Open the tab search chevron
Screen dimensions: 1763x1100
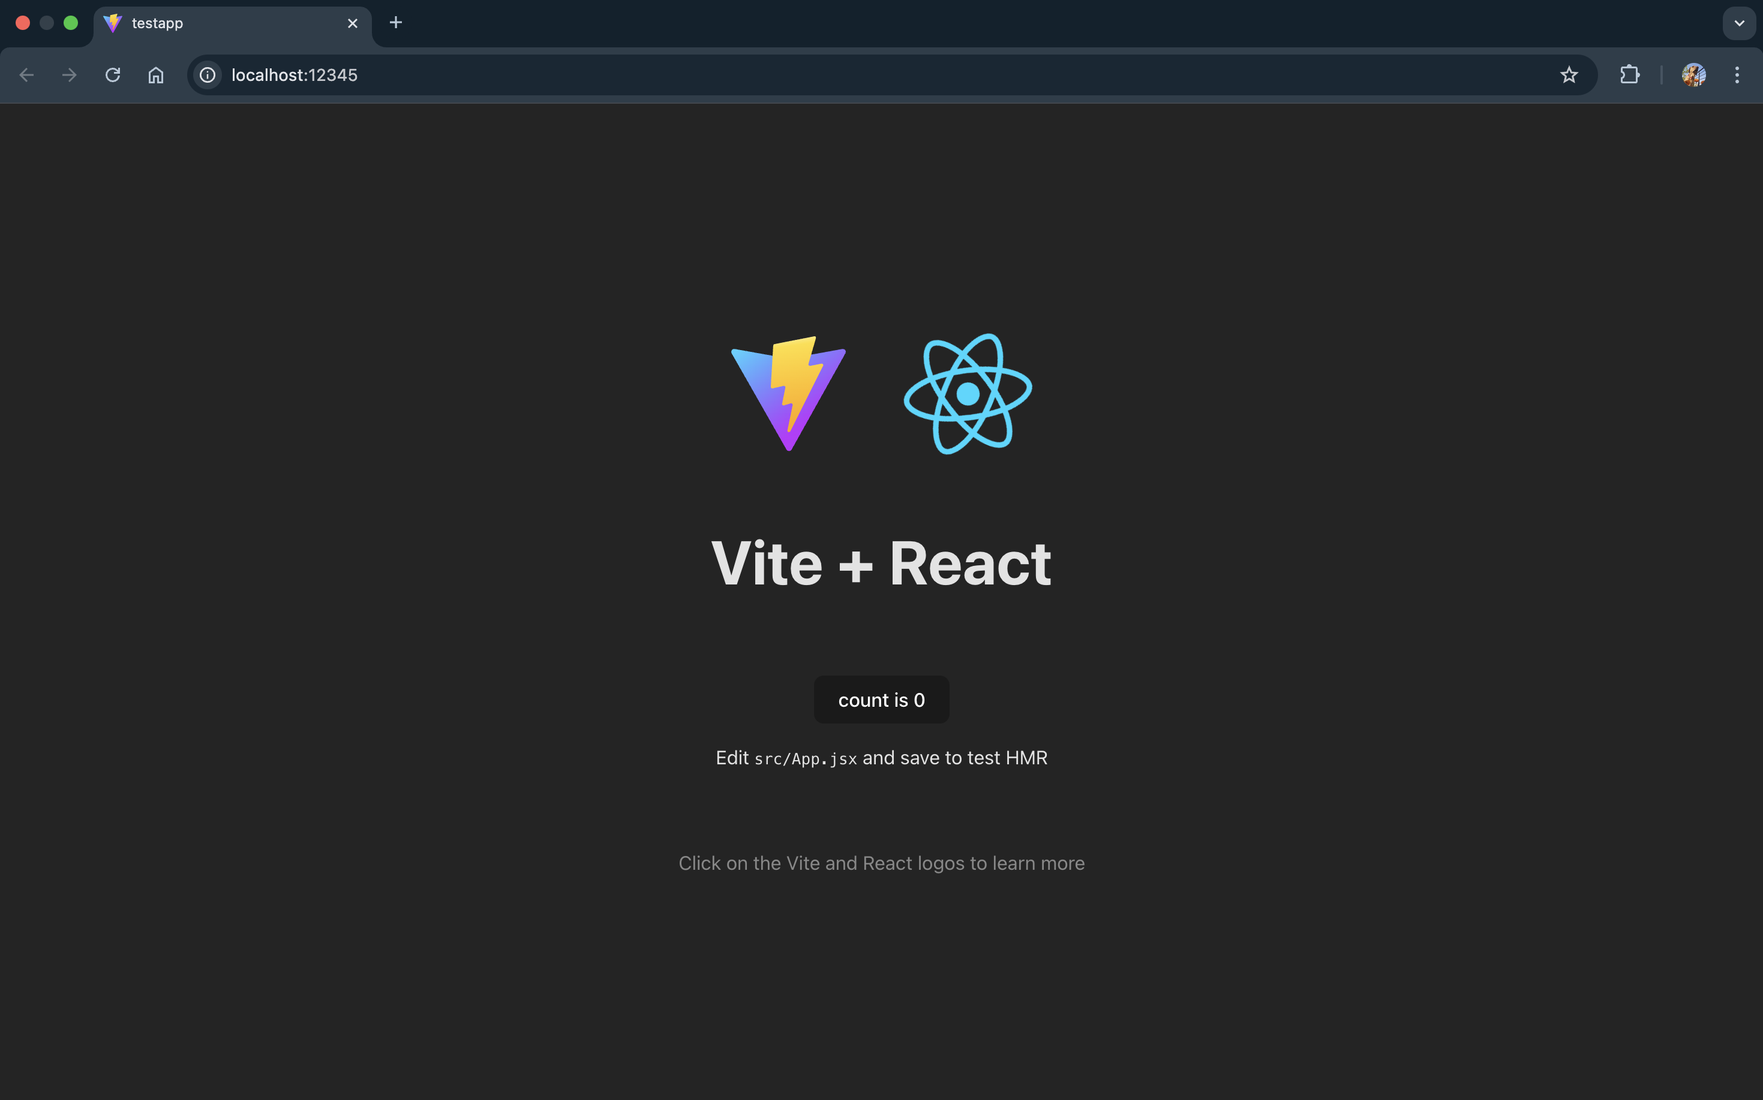tap(1740, 23)
